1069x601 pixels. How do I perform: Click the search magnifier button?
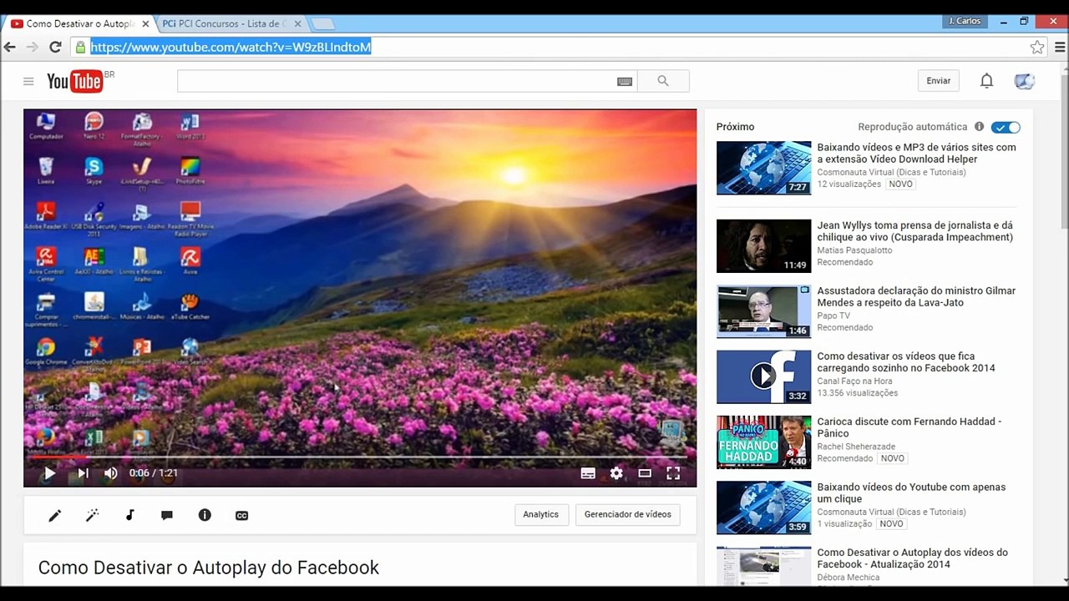663,81
